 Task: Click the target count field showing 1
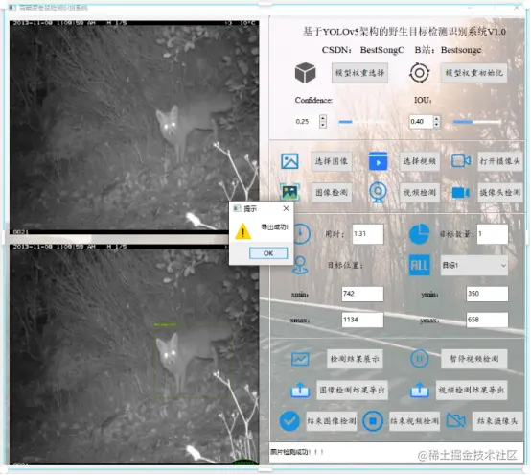[x=492, y=234]
